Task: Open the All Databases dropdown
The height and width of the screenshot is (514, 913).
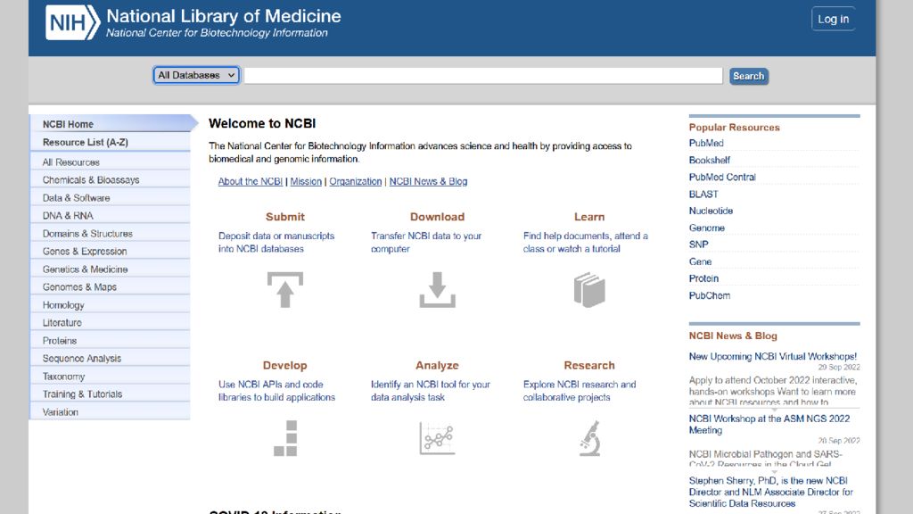Action: [196, 75]
